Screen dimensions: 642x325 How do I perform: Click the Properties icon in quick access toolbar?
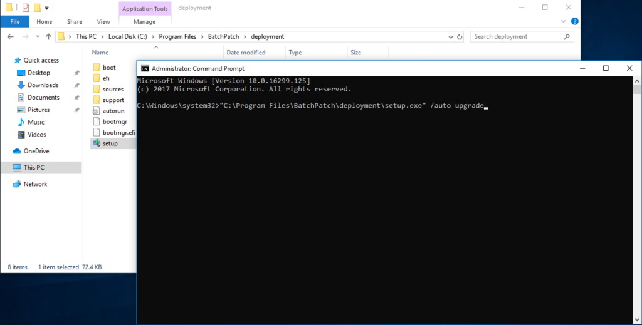(26, 8)
